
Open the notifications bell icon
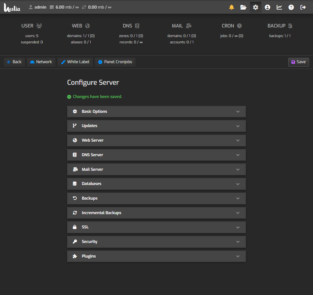pyautogui.click(x=231, y=7)
